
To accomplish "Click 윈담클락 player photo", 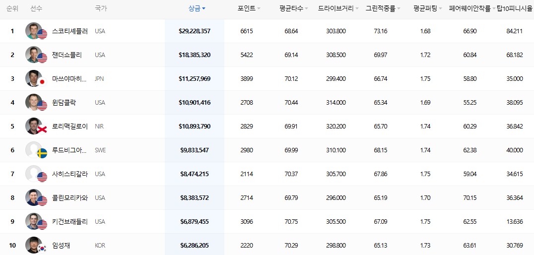I will [34, 103].
